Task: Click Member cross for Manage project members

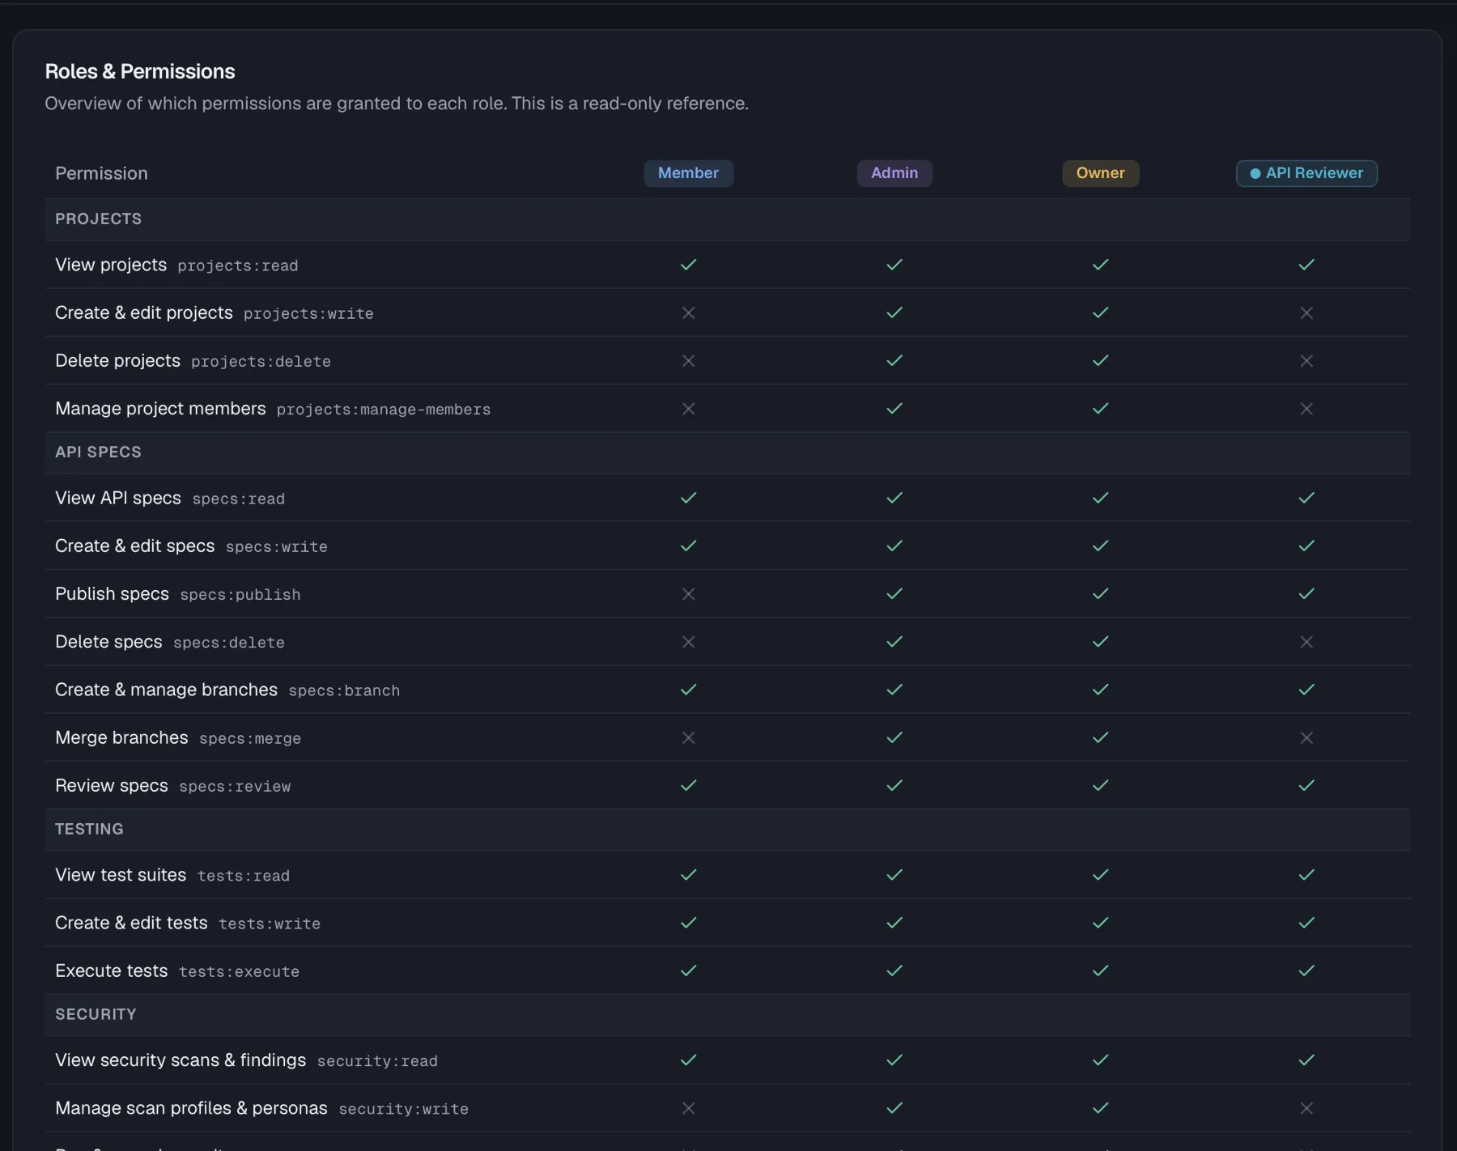Action: pos(688,409)
